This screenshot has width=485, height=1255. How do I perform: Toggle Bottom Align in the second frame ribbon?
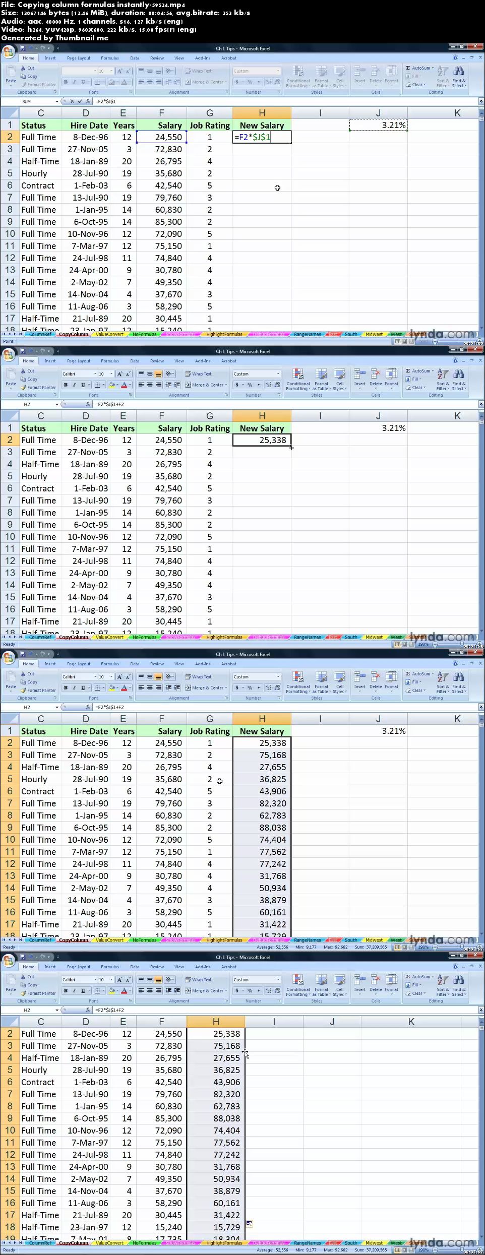(x=158, y=374)
